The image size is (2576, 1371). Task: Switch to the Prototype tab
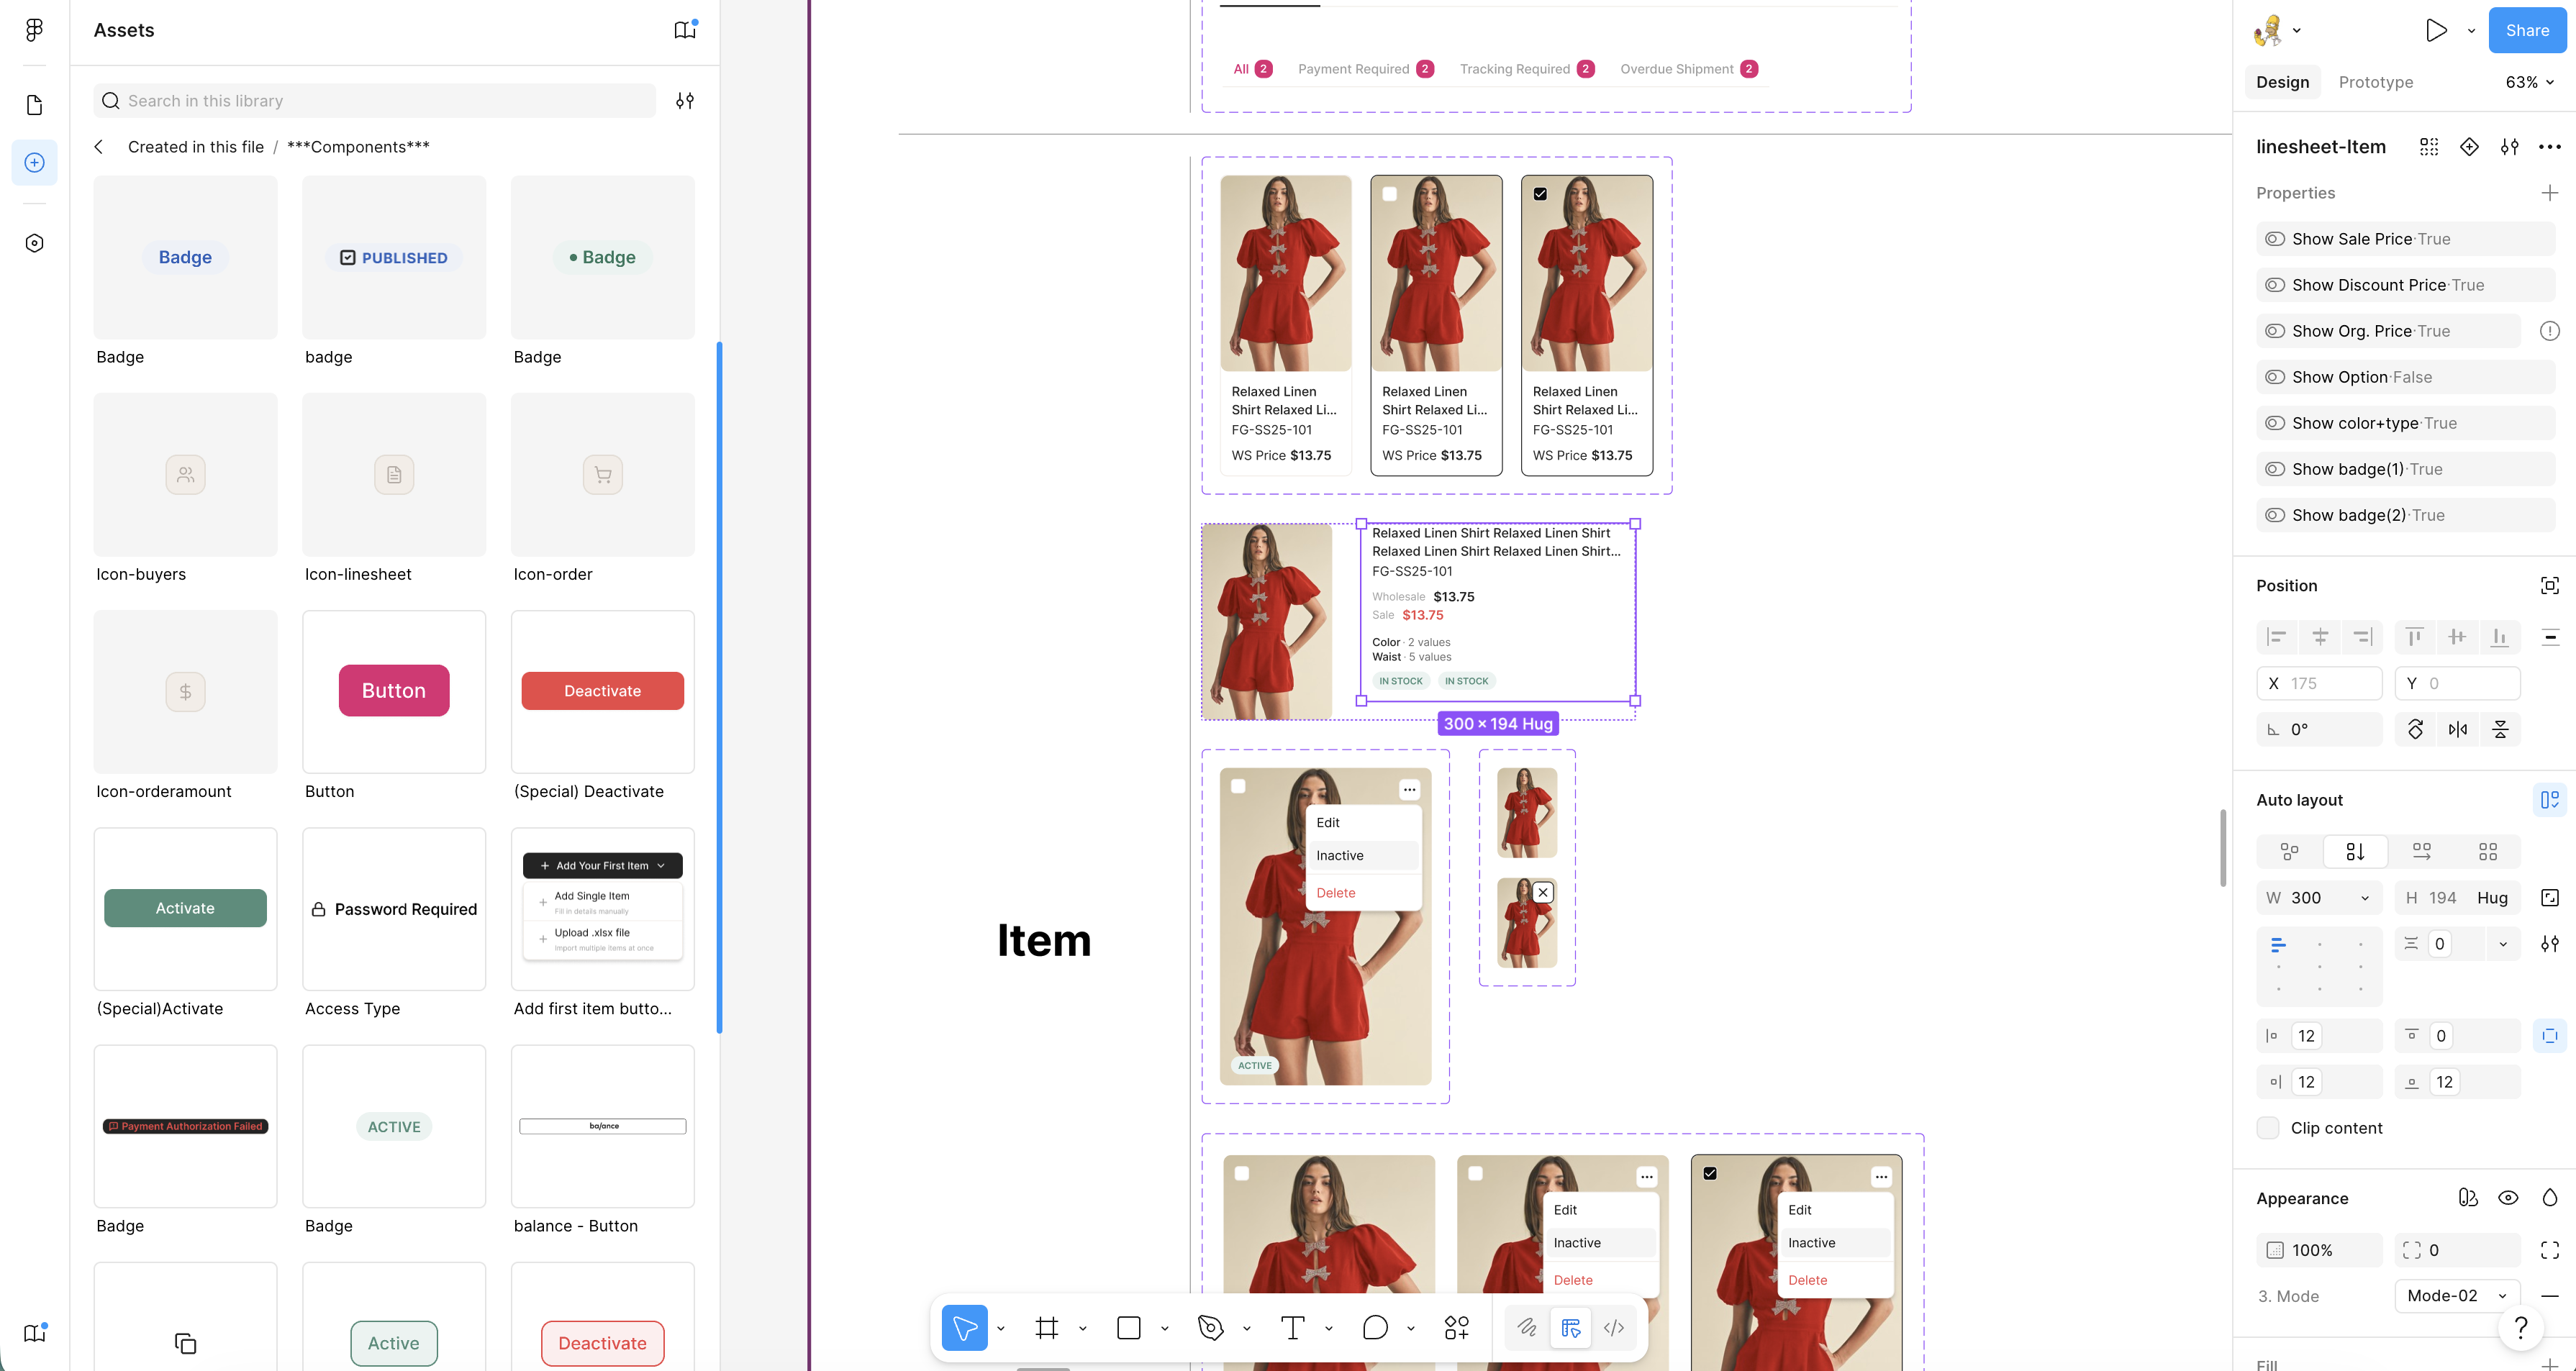pos(2376,82)
